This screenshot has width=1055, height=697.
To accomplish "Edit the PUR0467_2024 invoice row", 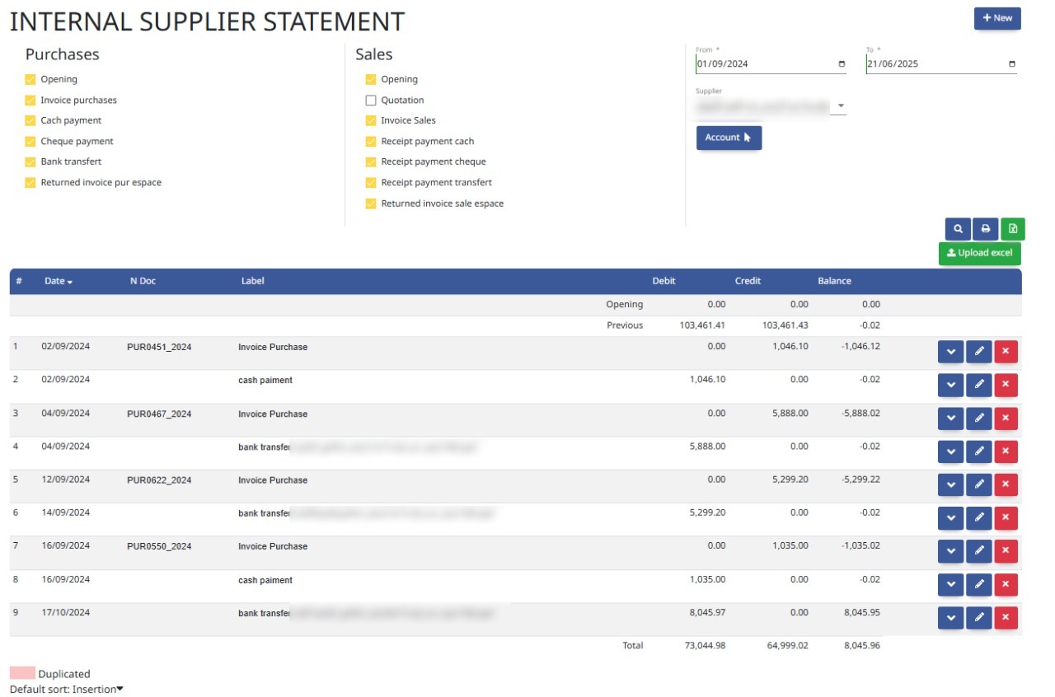I will point(978,419).
